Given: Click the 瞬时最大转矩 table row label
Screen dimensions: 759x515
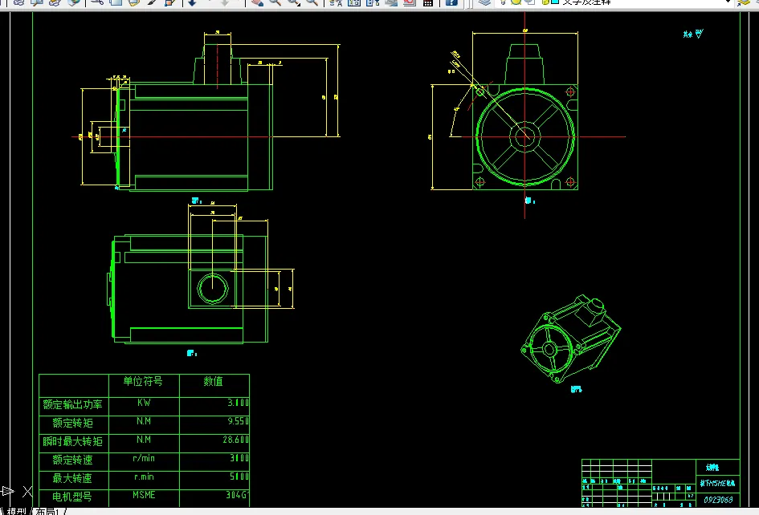Looking at the screenshot, I should coord(72,441).
